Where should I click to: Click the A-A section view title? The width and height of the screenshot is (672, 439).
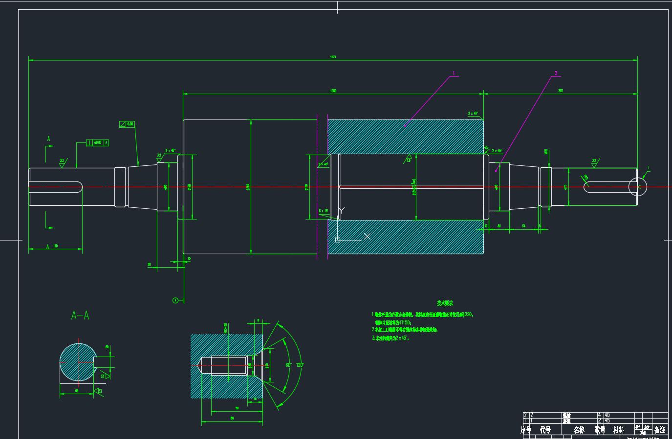(x=80, y=316)
